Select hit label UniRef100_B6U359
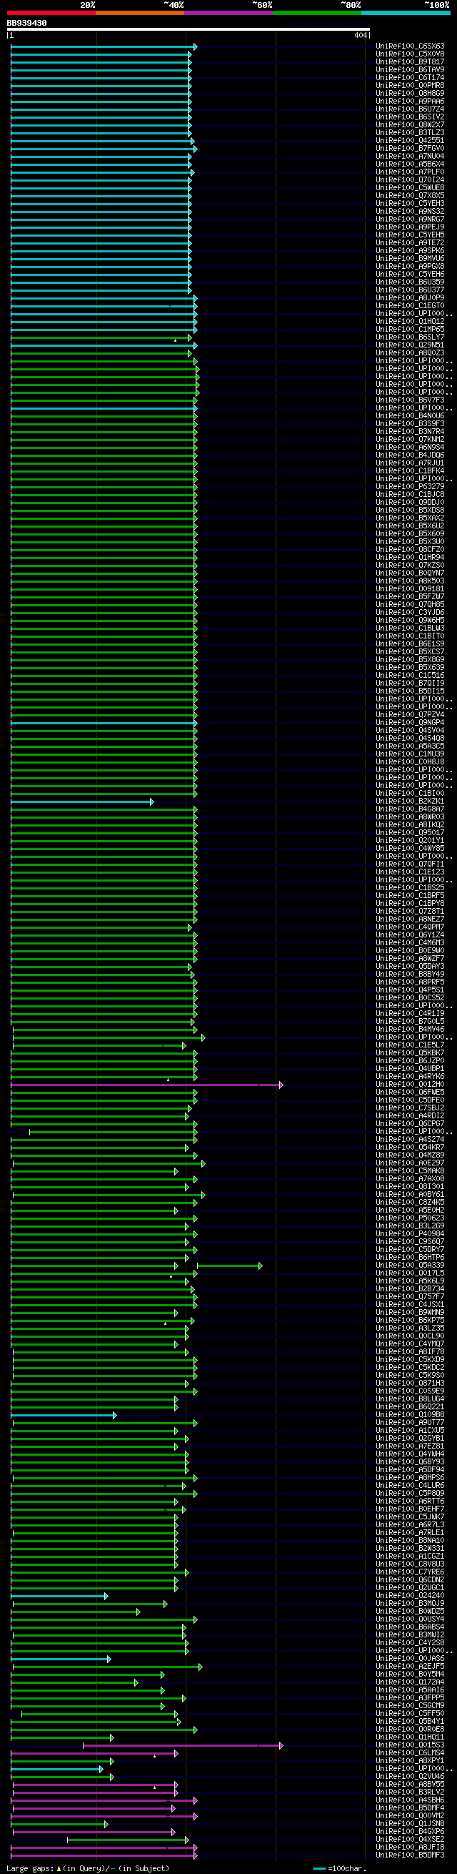Viewport: 457px width, 1874px height. pyautogui.click(x=410, y=282)
